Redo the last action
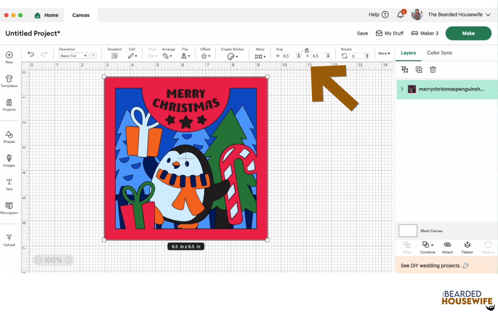Viewport: 498px width, 316px height. 44,54
